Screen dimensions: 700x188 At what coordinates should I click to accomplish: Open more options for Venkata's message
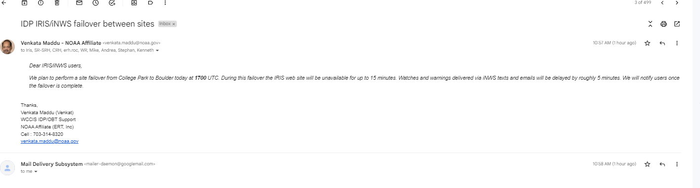(677, 43)
